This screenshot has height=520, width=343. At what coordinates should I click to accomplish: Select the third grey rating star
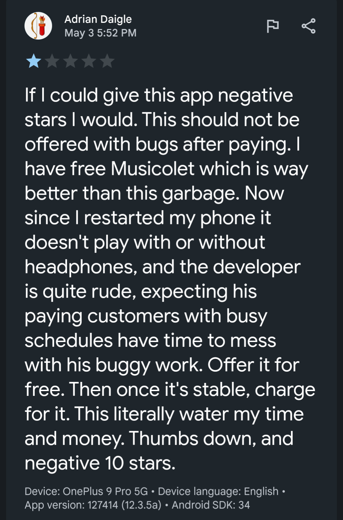click(71, 61)
